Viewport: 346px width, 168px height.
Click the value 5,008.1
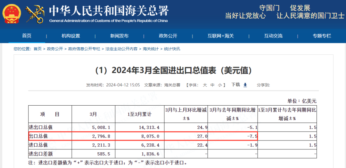point(101,127)
